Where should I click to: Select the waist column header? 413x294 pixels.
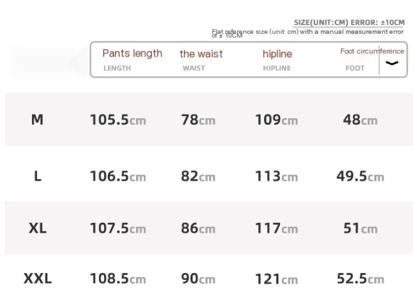coord(201,54)
